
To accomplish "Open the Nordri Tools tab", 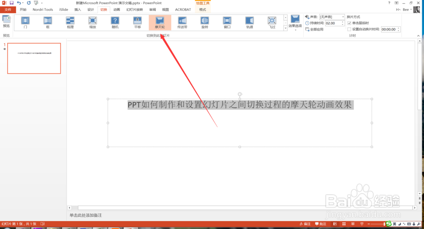I will [x=43, y=9].
